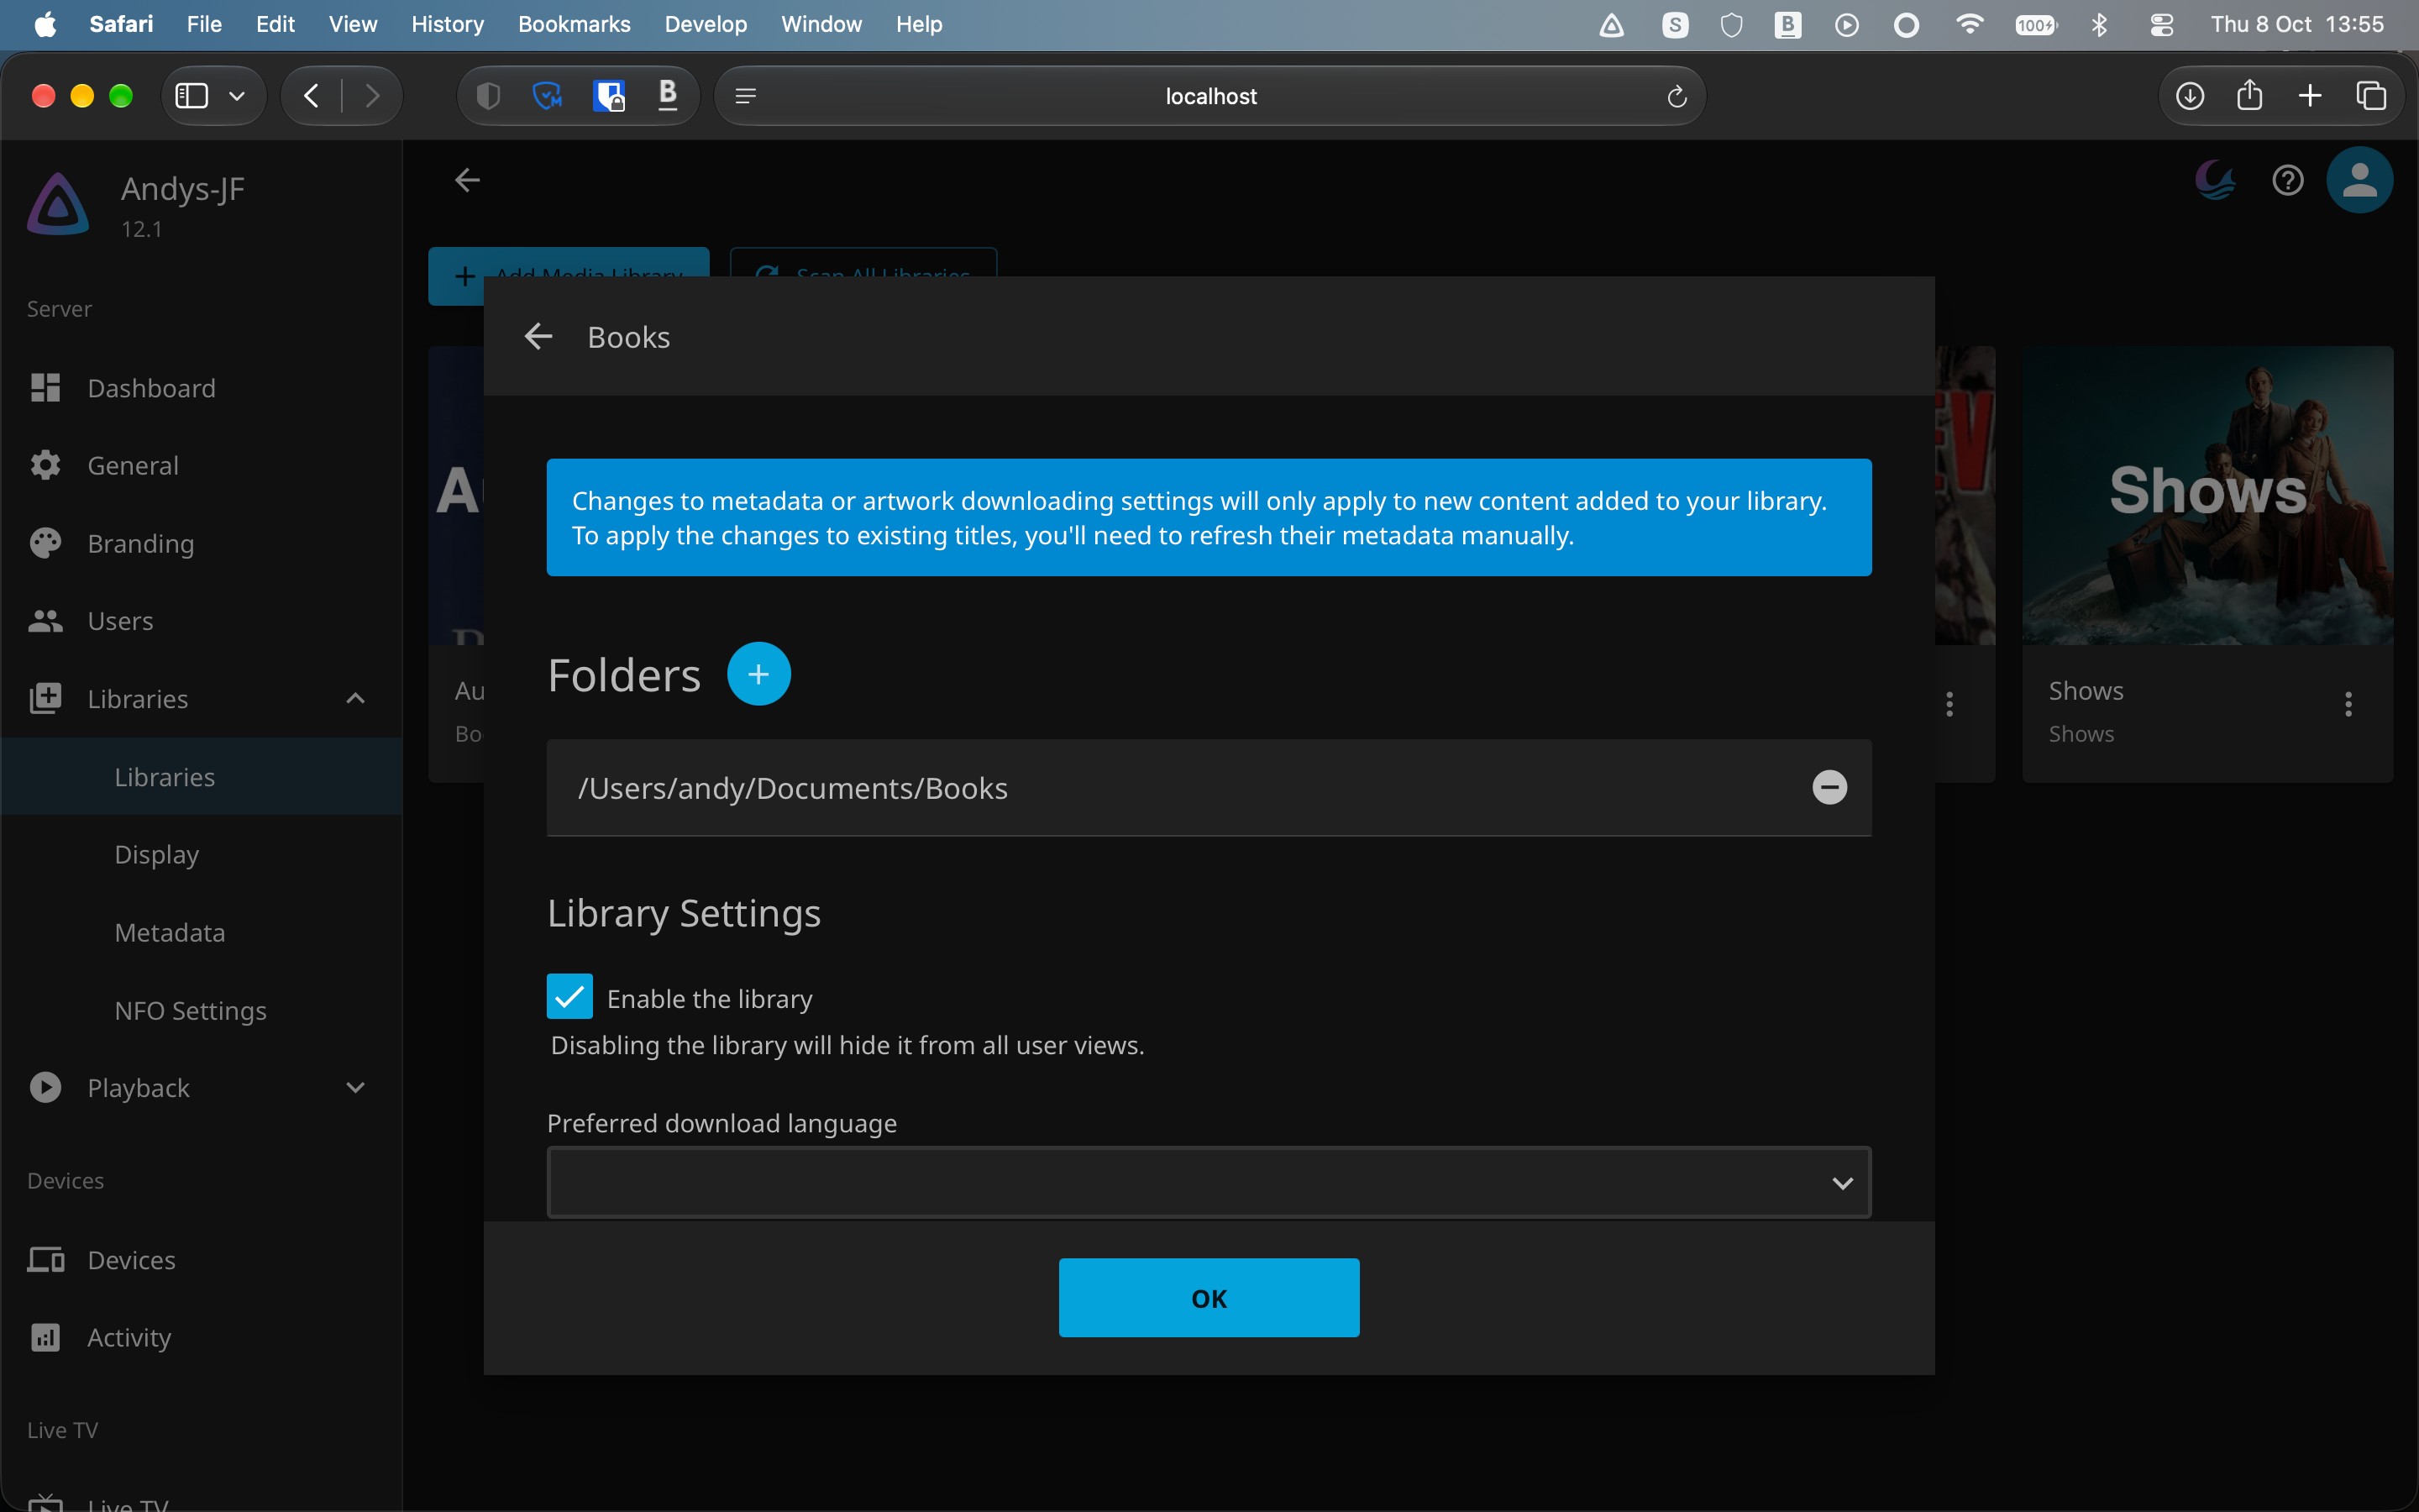Image resolution: width=2419 pixels, height=1512 pixels.
Task: Reload the localhost page
Action: [x=1677, y=97]
